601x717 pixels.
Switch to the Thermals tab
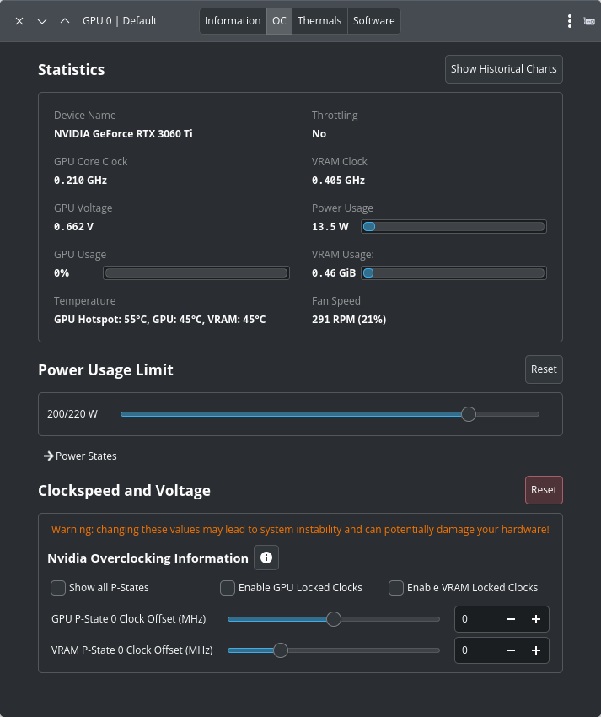tap(319, 21)
